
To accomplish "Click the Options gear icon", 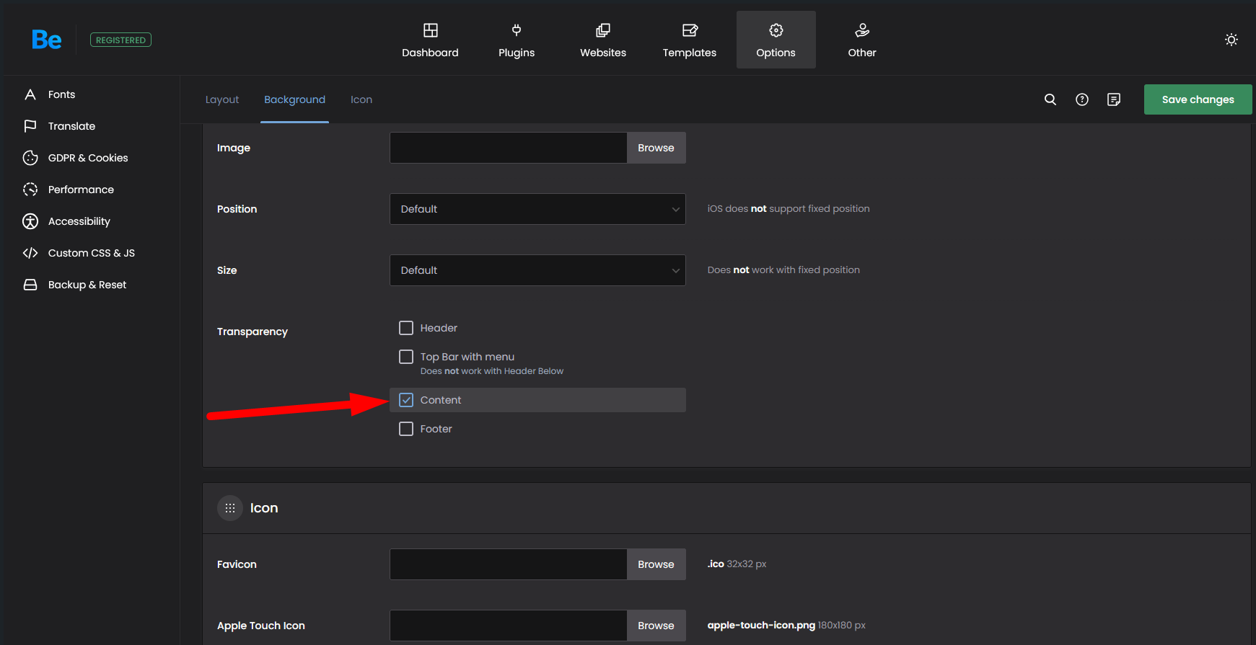I will pyautogui.click(x=776, y=30).
